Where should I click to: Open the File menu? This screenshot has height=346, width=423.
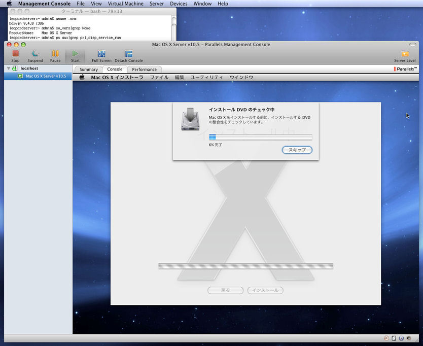point(81,4)
